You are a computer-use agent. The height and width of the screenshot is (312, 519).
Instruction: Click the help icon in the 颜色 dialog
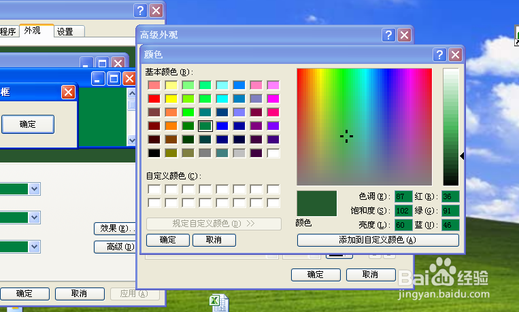point(439,54)
